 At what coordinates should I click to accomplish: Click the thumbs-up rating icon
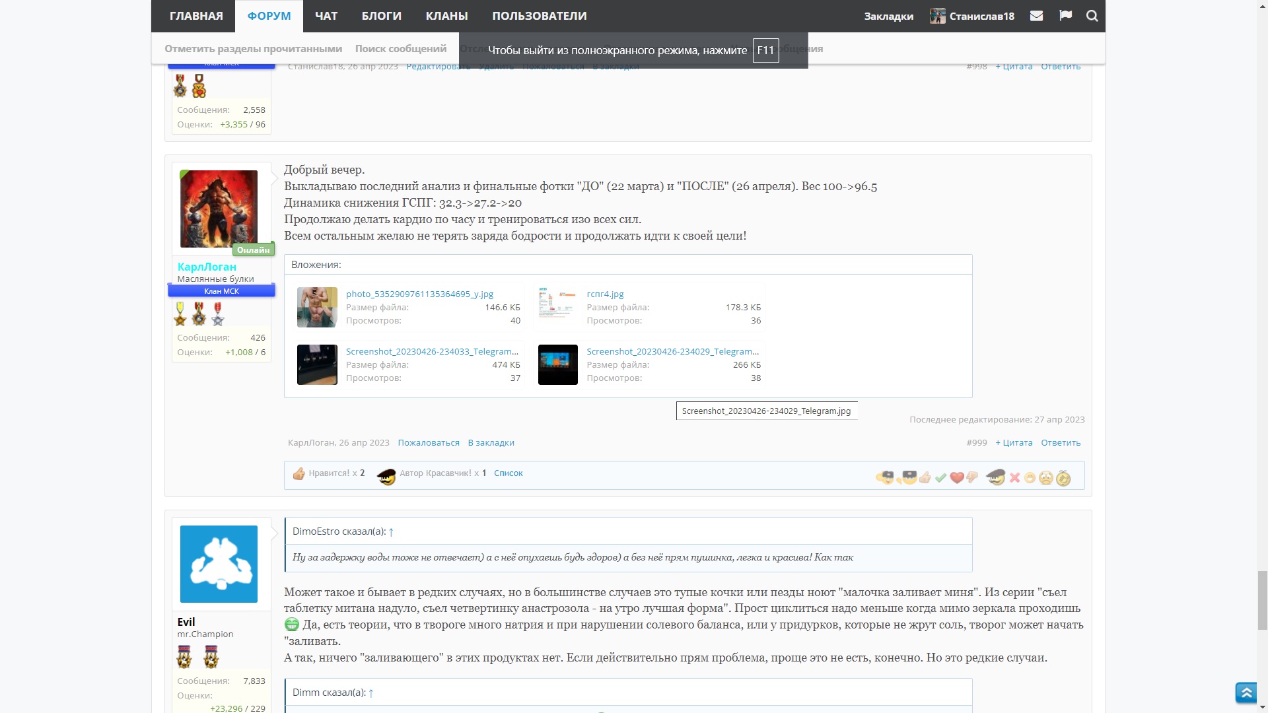[x=925, y=478]
